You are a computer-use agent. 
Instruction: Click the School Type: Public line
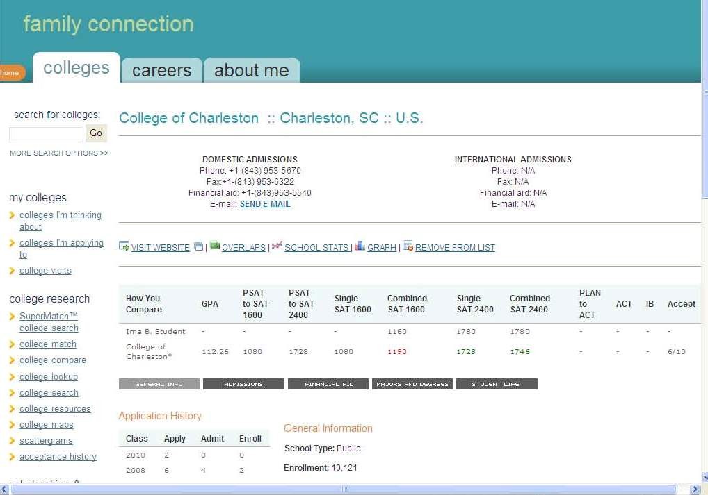pos(323,448)
